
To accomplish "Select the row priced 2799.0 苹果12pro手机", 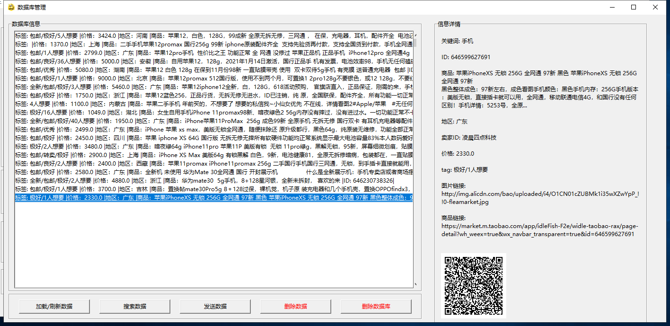I will coord(214,53).
